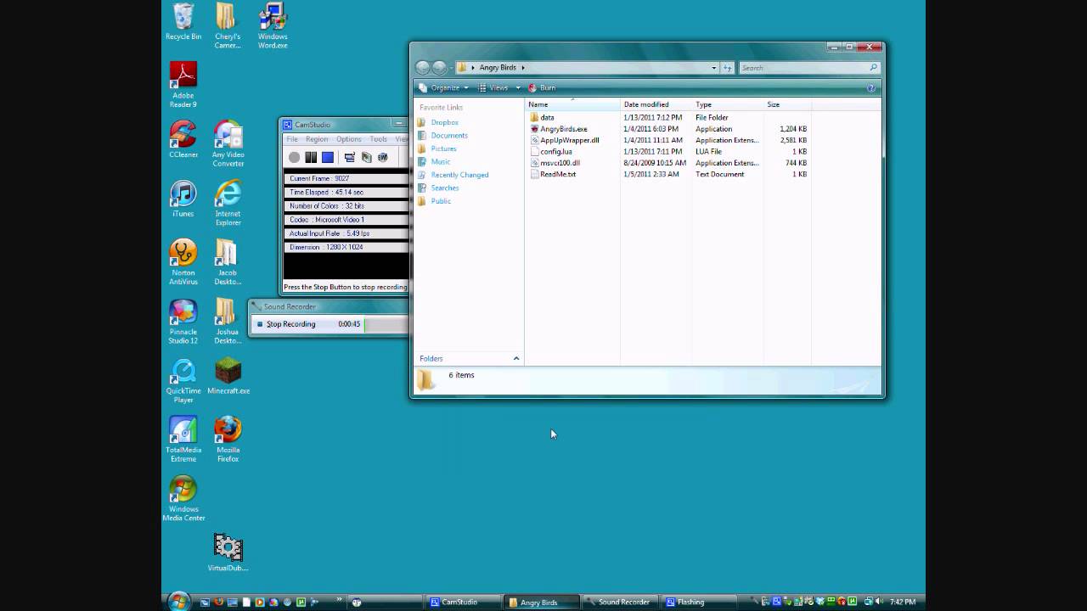Select msvcr100.dll in the file list
Viewport: 1087px width, 611px height.
555,163
